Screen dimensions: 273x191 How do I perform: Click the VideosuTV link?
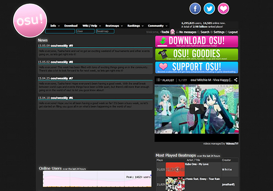[232, 144]
